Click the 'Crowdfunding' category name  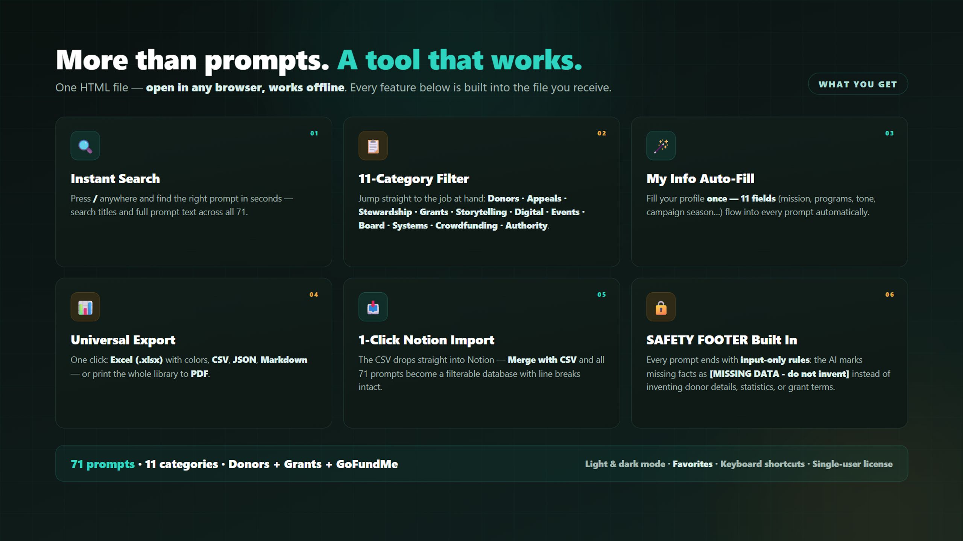[466, 226]
